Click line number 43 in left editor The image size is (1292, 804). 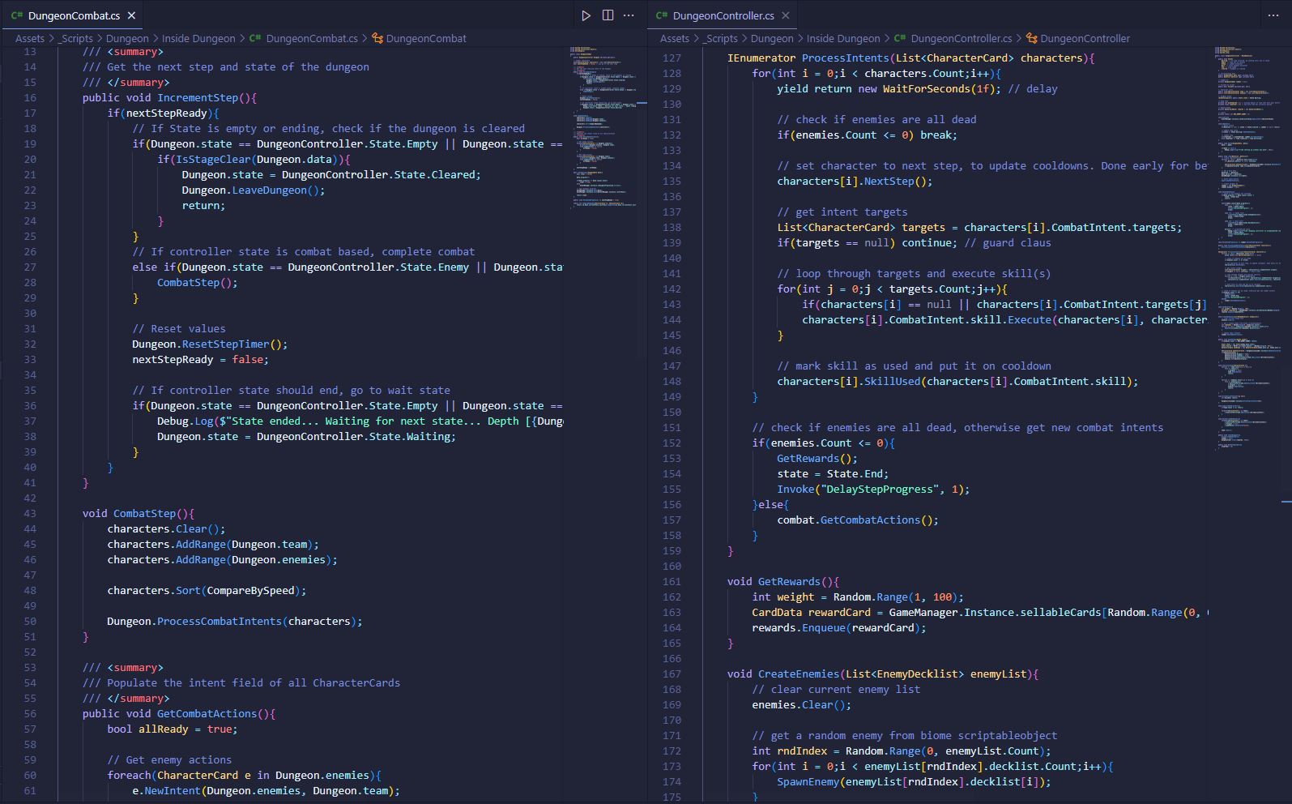(x=30, y=513)
